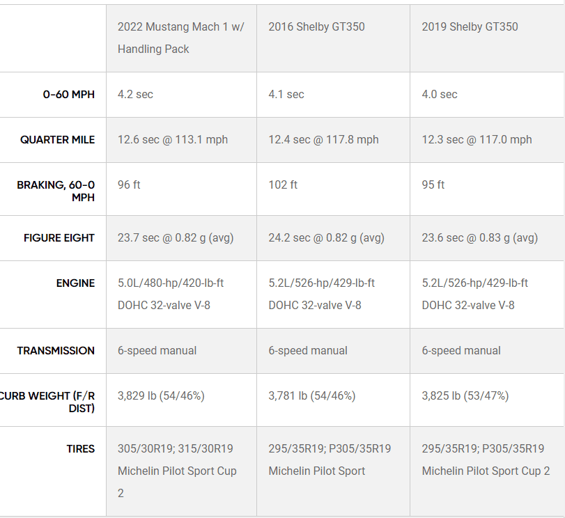This screenshot has width=565, height=518.
Task: Select the TRANSMISSION row label
Action: click(56, 350)
